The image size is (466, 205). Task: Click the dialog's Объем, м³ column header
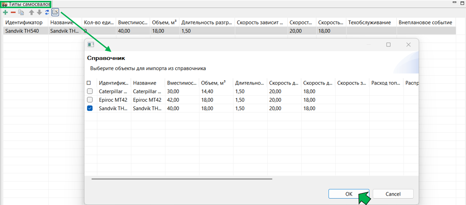click(216, 83)
